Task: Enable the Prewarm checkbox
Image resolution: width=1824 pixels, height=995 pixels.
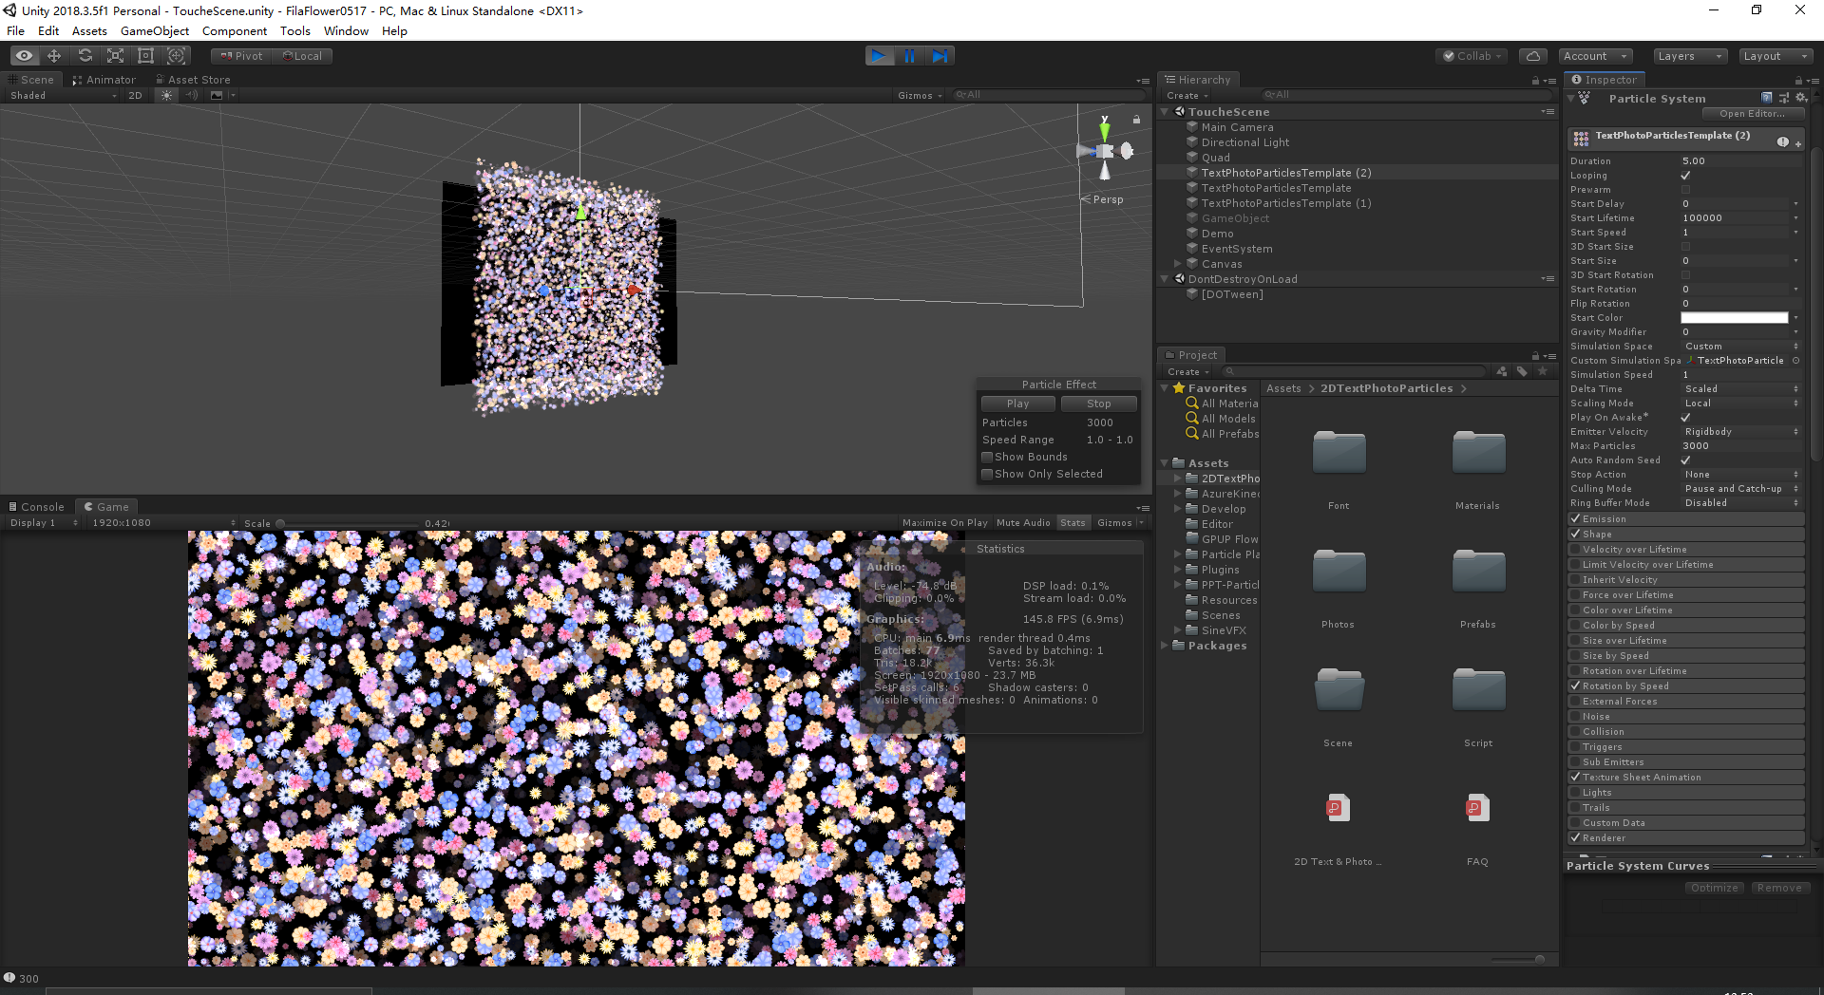Action: click(x=1685, y=190)
